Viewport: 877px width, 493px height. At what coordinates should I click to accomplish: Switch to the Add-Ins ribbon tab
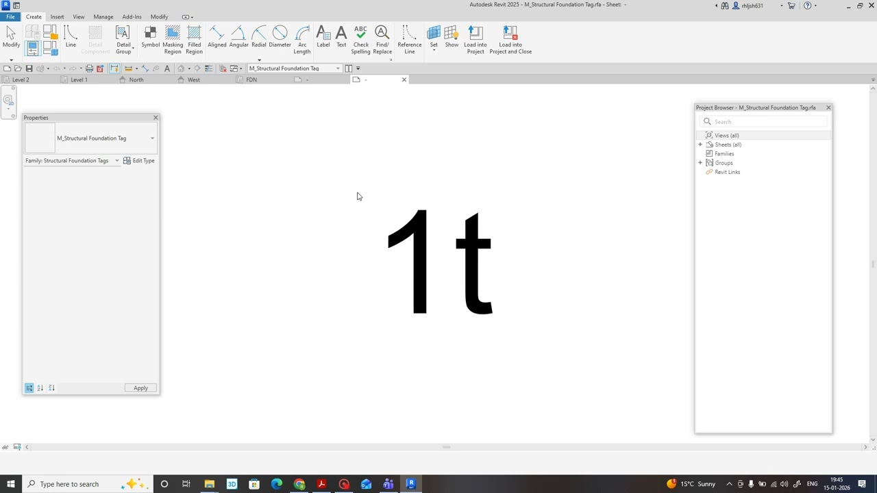[132, 16]
